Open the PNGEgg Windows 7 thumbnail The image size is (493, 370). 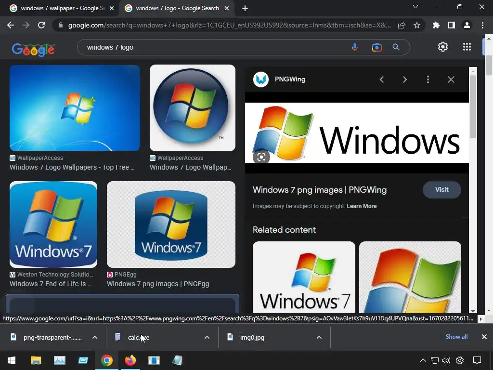(x=171, y=225)
